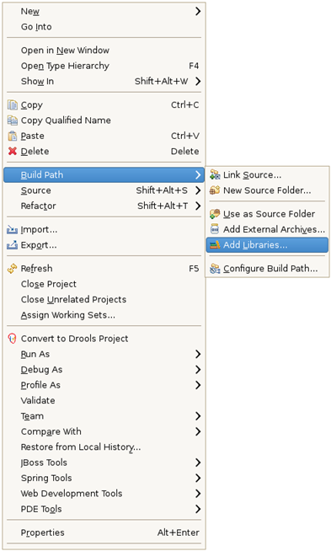
Task: Click the Import icon
Action: coord(13,230)
